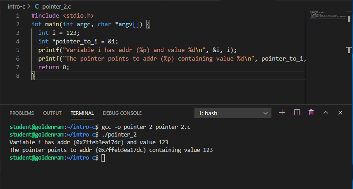This screenshot has height=189, width=353.
Task: Switch to the PROBLEMS tab
Action: tap(22, 113)
